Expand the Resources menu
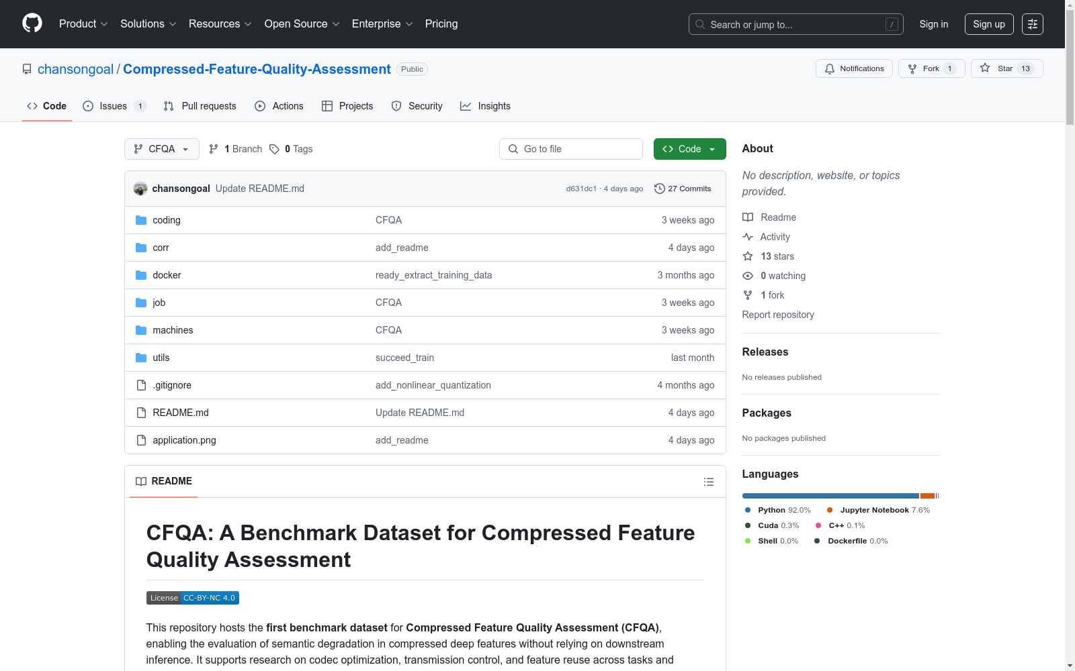Image resolution: width=1075 pixels, height=671 pixels. [220, 24]
